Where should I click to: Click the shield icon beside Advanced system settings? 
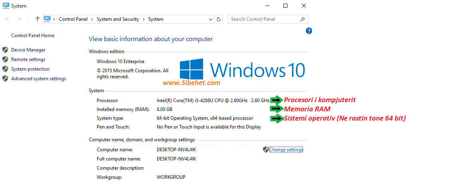[x=5, y=78]
